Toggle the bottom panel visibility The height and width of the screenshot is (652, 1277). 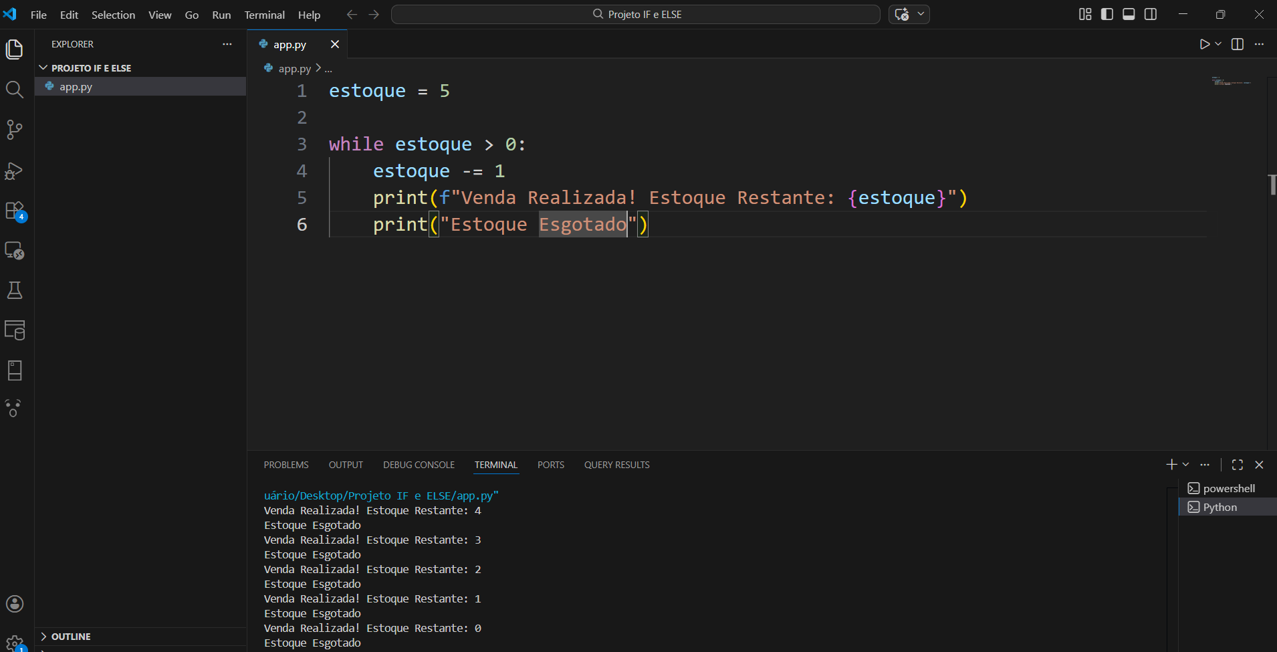(x=1129, y=14)
